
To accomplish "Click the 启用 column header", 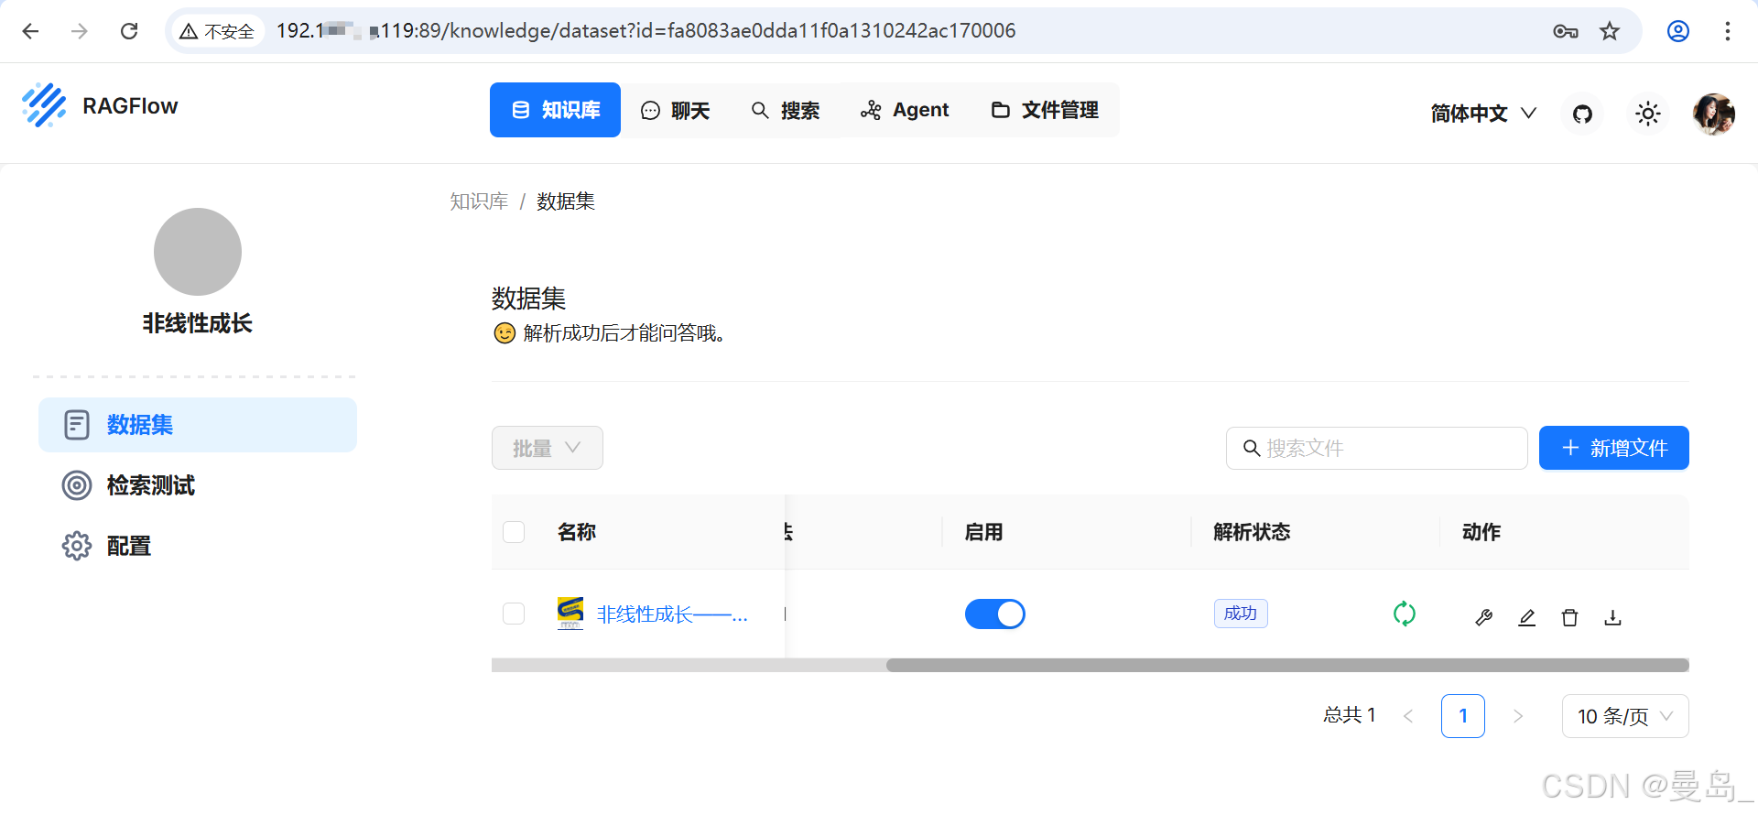I will pos(984,532).
